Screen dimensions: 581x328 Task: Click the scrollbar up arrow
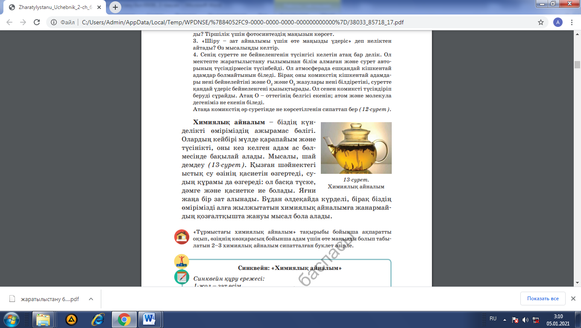(x=577, y=34)
